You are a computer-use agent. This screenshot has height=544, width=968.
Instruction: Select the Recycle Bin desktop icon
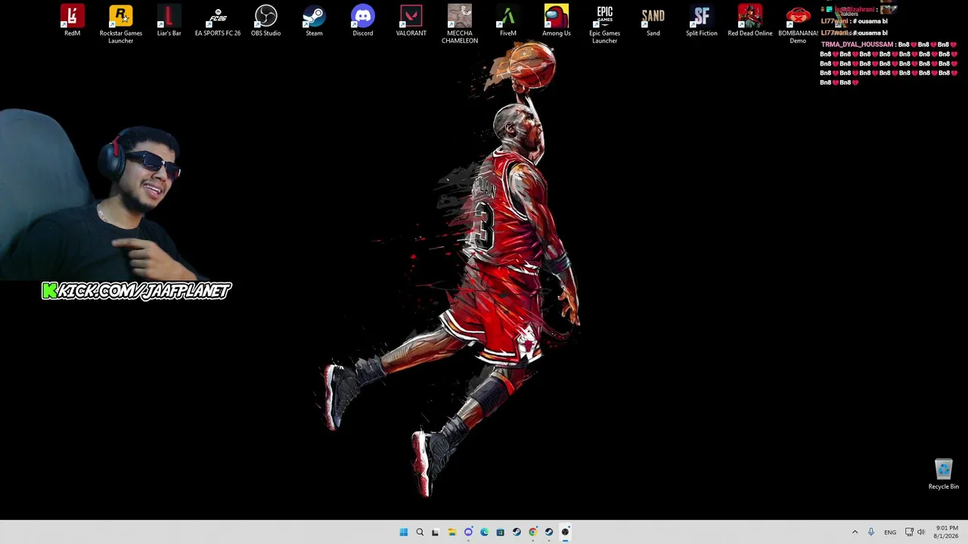(x=944, y=474)
